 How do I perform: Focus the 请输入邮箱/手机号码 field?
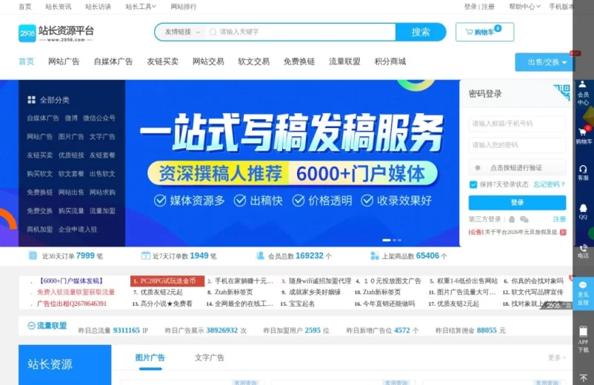517,124
